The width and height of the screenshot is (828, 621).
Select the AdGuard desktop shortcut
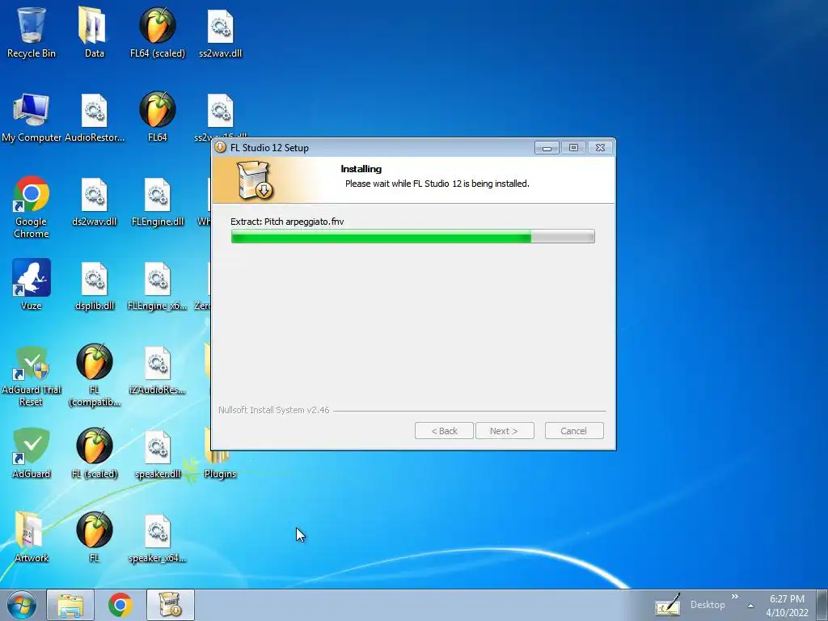[32, 452]
